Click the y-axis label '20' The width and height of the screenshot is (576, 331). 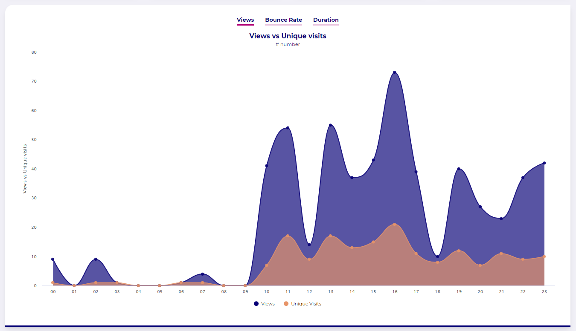[x=34, y=227]
